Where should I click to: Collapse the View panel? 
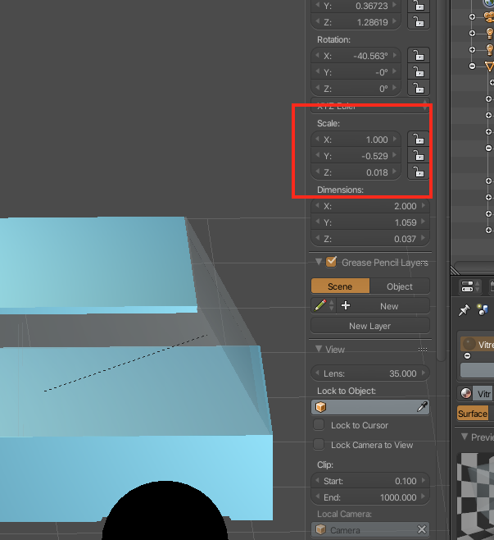click(319, 349)
